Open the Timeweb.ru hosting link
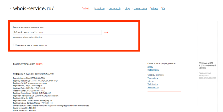This screenshot has height=112, width=223. (x=152, y=78)
